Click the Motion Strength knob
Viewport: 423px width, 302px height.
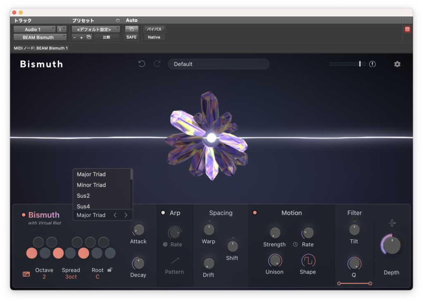point(275,233)
